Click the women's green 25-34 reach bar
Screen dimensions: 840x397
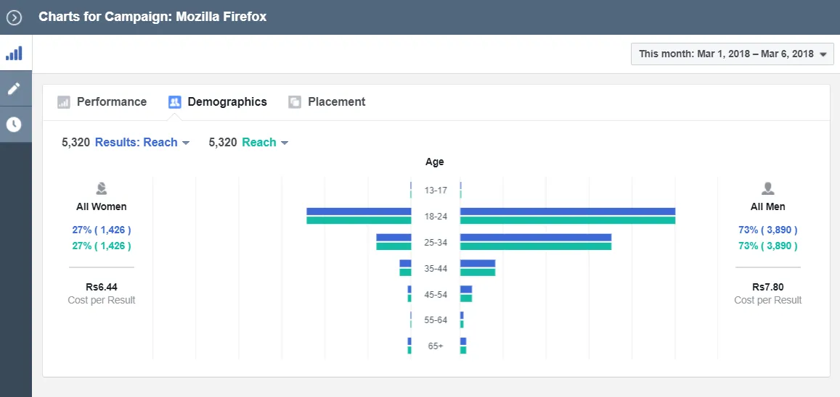(x=394, y=246)
